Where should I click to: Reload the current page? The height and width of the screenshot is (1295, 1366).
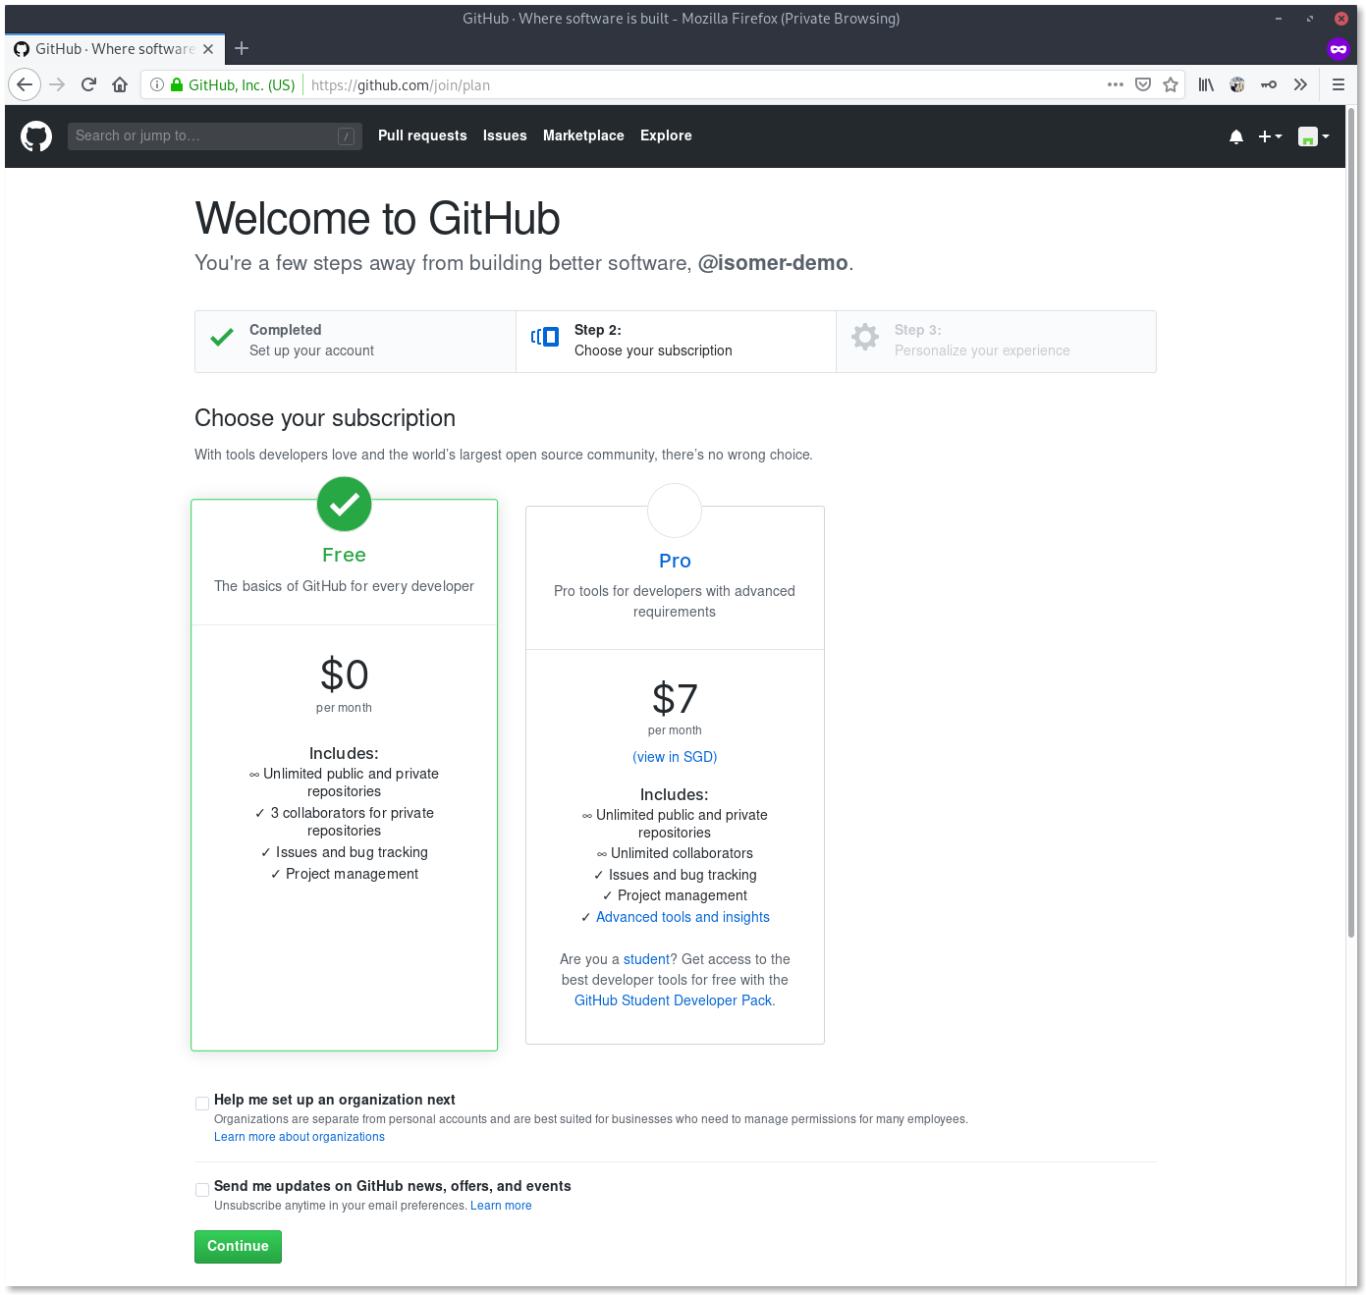pos(88,84)
